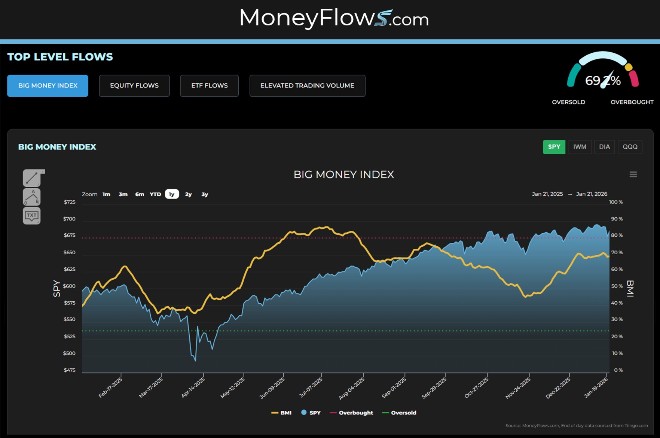Toggle the Oversold line in legend
Screen dimensions: 660x438
pyautogui.click(x=399, y=413)
